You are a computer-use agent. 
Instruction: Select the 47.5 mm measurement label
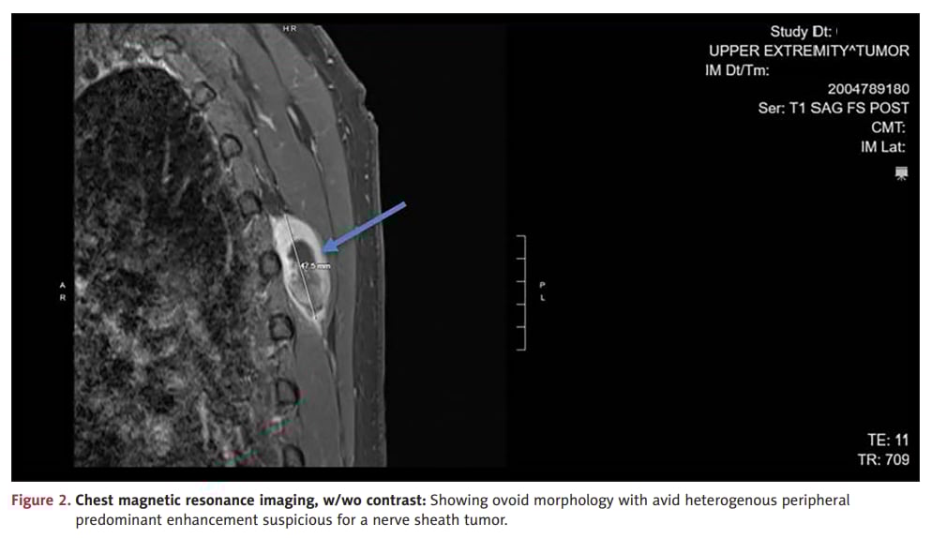pyautogui.click(x=314, y=267)
